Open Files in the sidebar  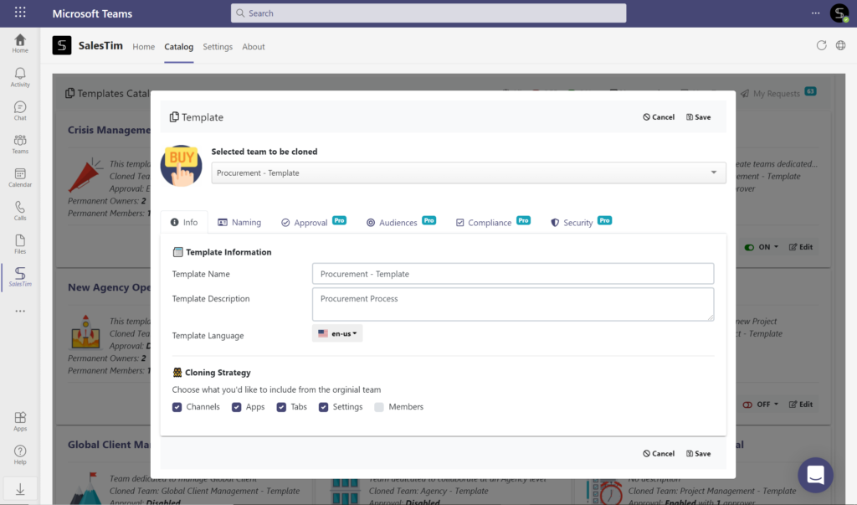coord(20,244)
